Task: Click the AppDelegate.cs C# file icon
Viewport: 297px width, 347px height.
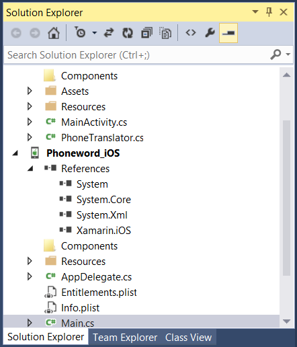Action: [50, 276]
